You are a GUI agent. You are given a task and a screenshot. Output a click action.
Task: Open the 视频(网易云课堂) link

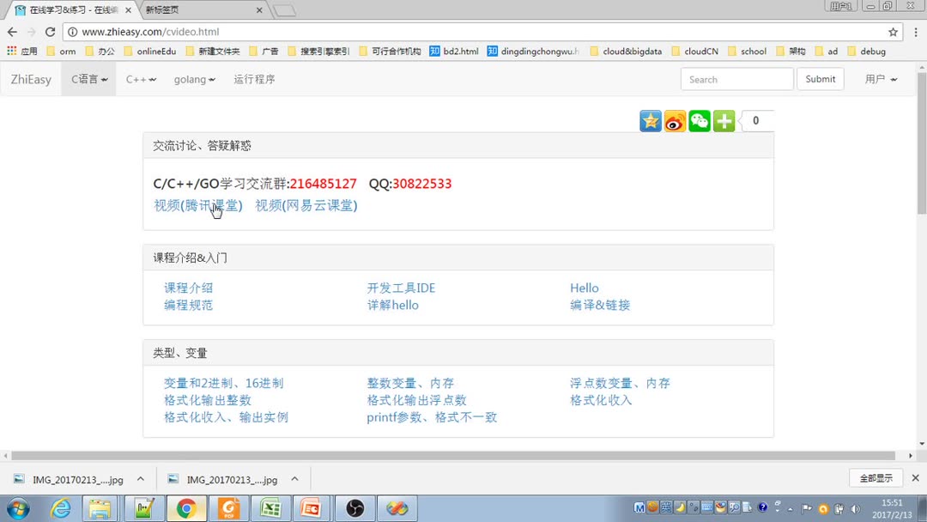click(x=306, y=205)
